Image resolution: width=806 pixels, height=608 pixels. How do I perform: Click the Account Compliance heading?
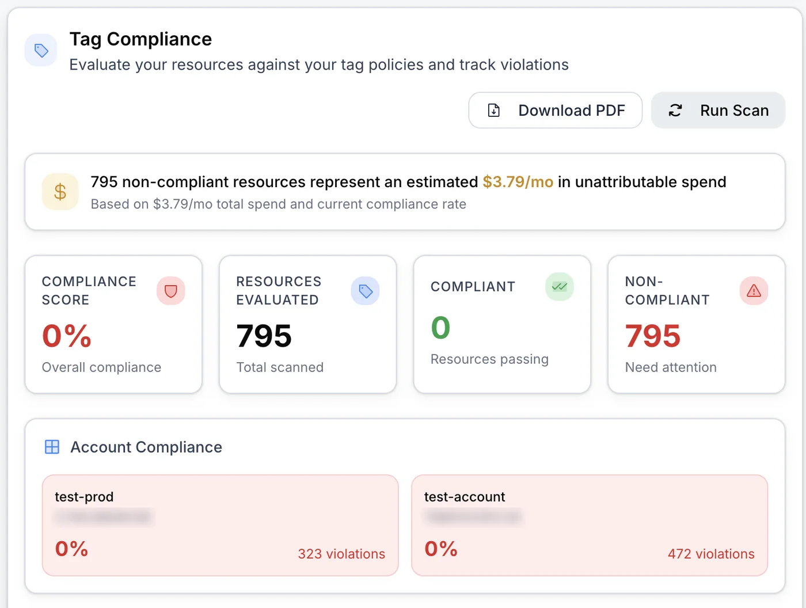coord(146,447)
